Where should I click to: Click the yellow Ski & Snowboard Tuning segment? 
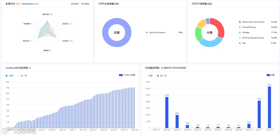coord(202,24)
